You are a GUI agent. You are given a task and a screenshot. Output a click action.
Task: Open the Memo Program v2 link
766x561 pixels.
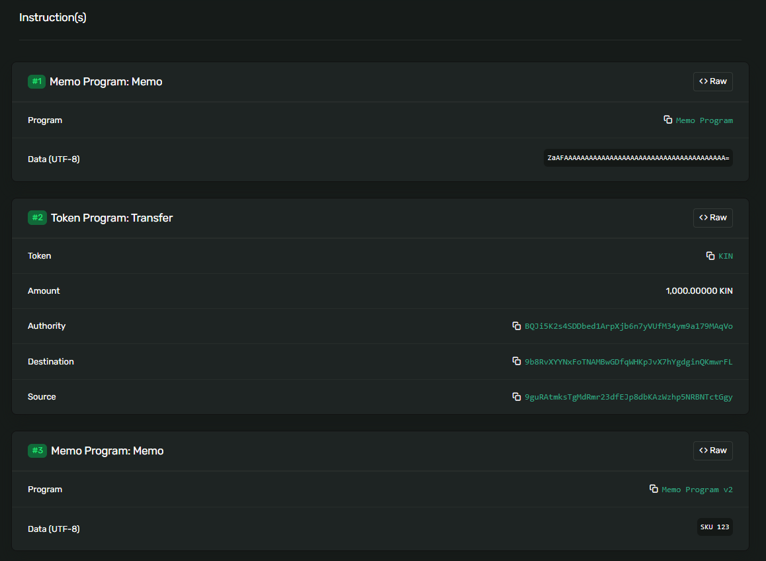697,490
